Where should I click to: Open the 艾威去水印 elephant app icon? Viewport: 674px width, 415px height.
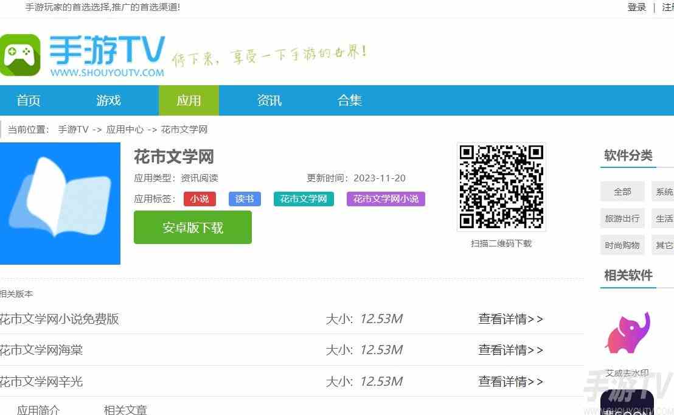point(627,333)
